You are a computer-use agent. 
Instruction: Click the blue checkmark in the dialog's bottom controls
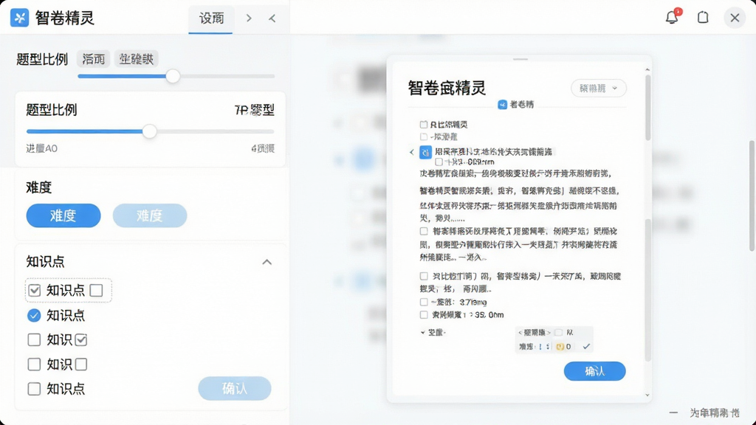(586, 347)
